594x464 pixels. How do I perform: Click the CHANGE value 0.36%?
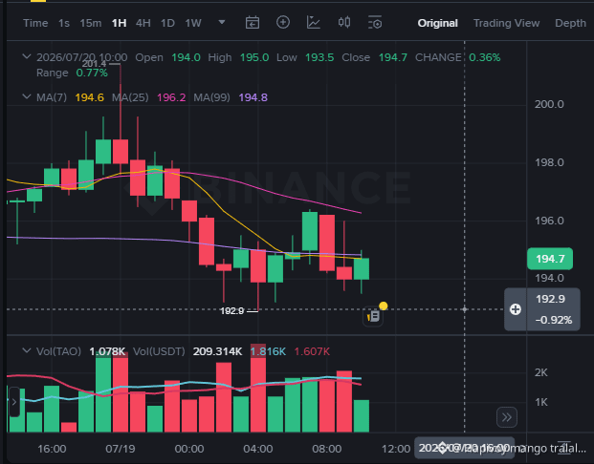click(485, 57)
